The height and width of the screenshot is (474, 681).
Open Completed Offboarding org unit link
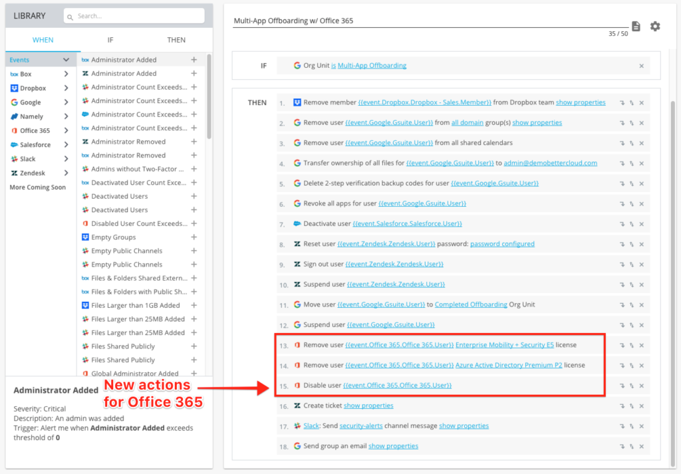click(471, 304)
